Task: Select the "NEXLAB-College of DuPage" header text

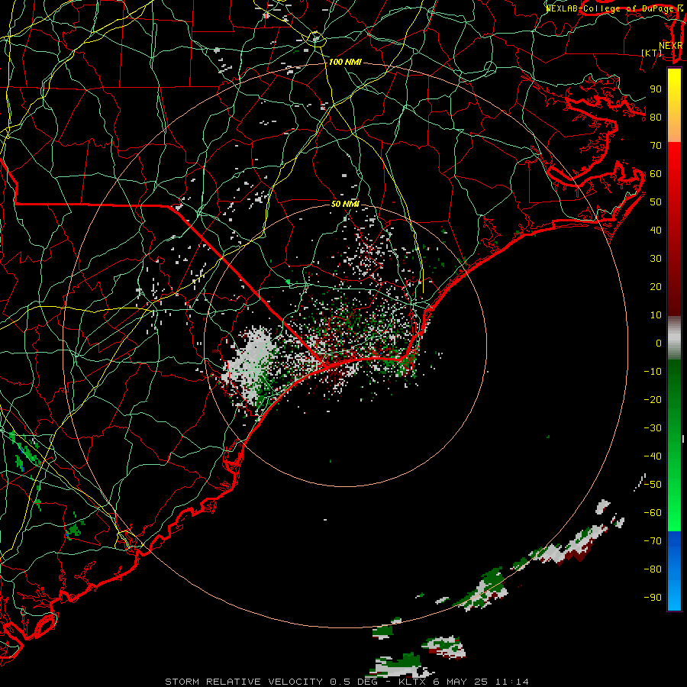Action: (611, 8)
